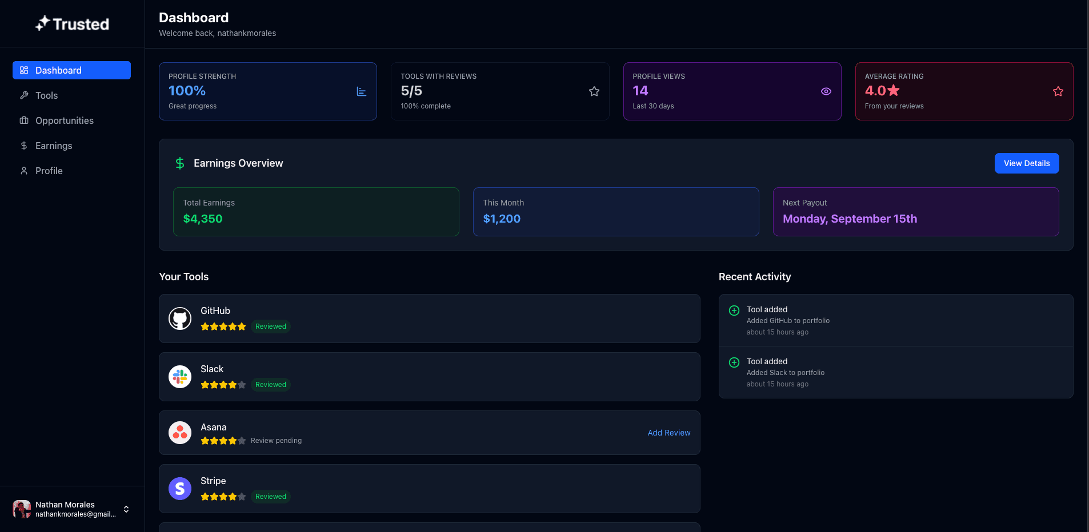Select the Tools wrench icon in sidebar

coord(23,95)
